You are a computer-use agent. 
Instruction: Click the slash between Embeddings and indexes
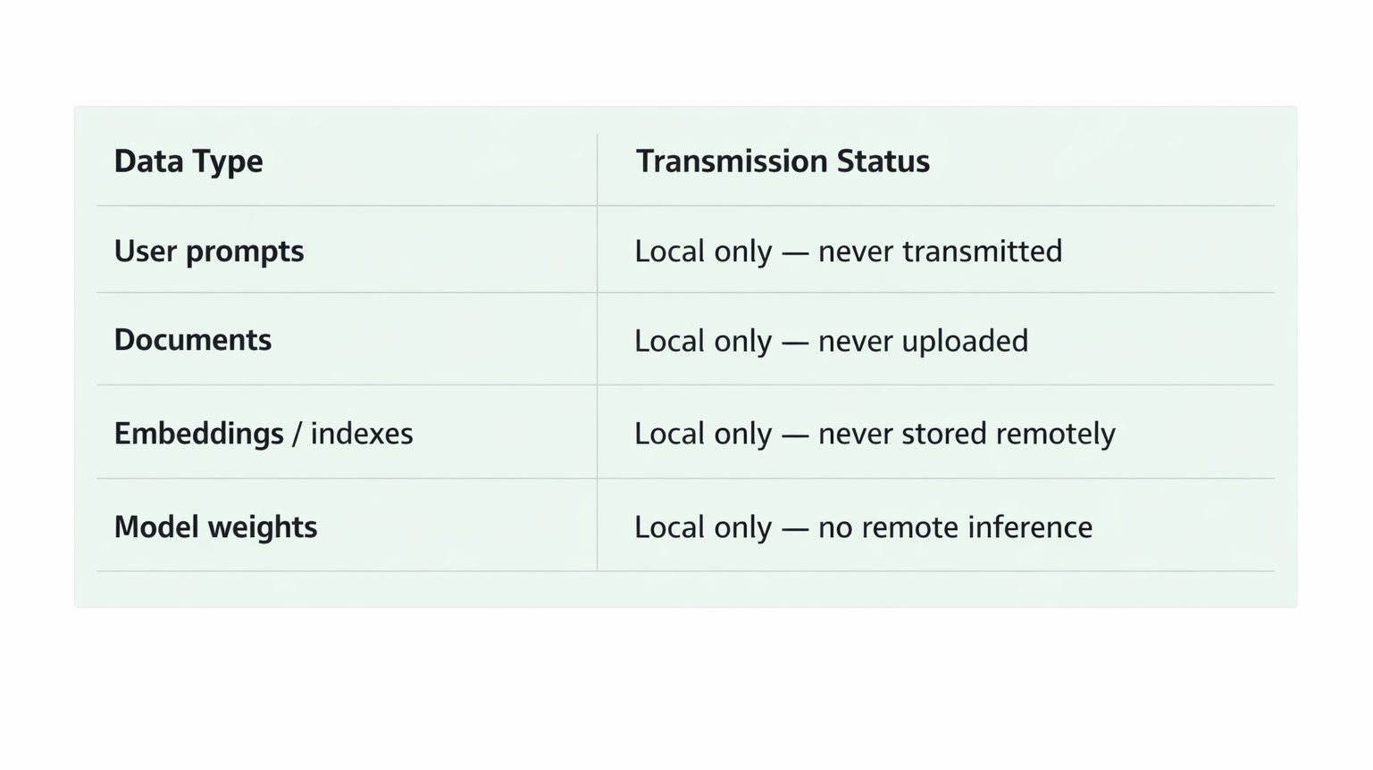point(297,434)
